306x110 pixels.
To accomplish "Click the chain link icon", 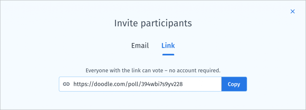I will pyautogui.click(x=66, y=84).
